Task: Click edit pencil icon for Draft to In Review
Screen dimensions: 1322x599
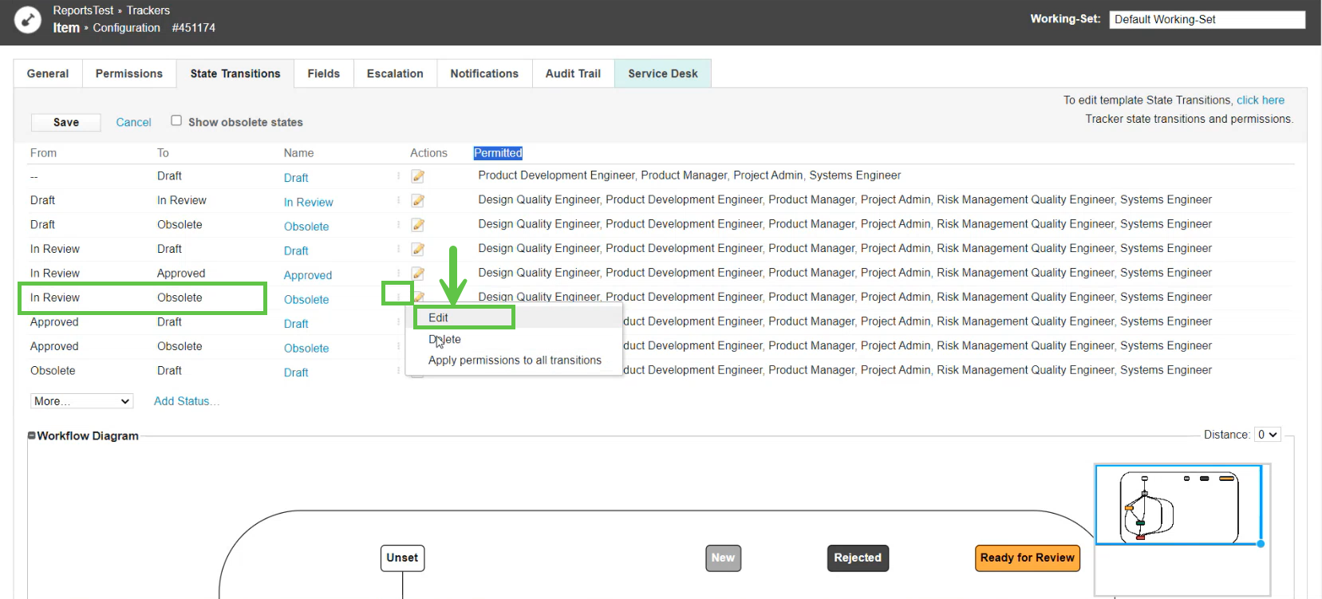Action: coord(418,201)
